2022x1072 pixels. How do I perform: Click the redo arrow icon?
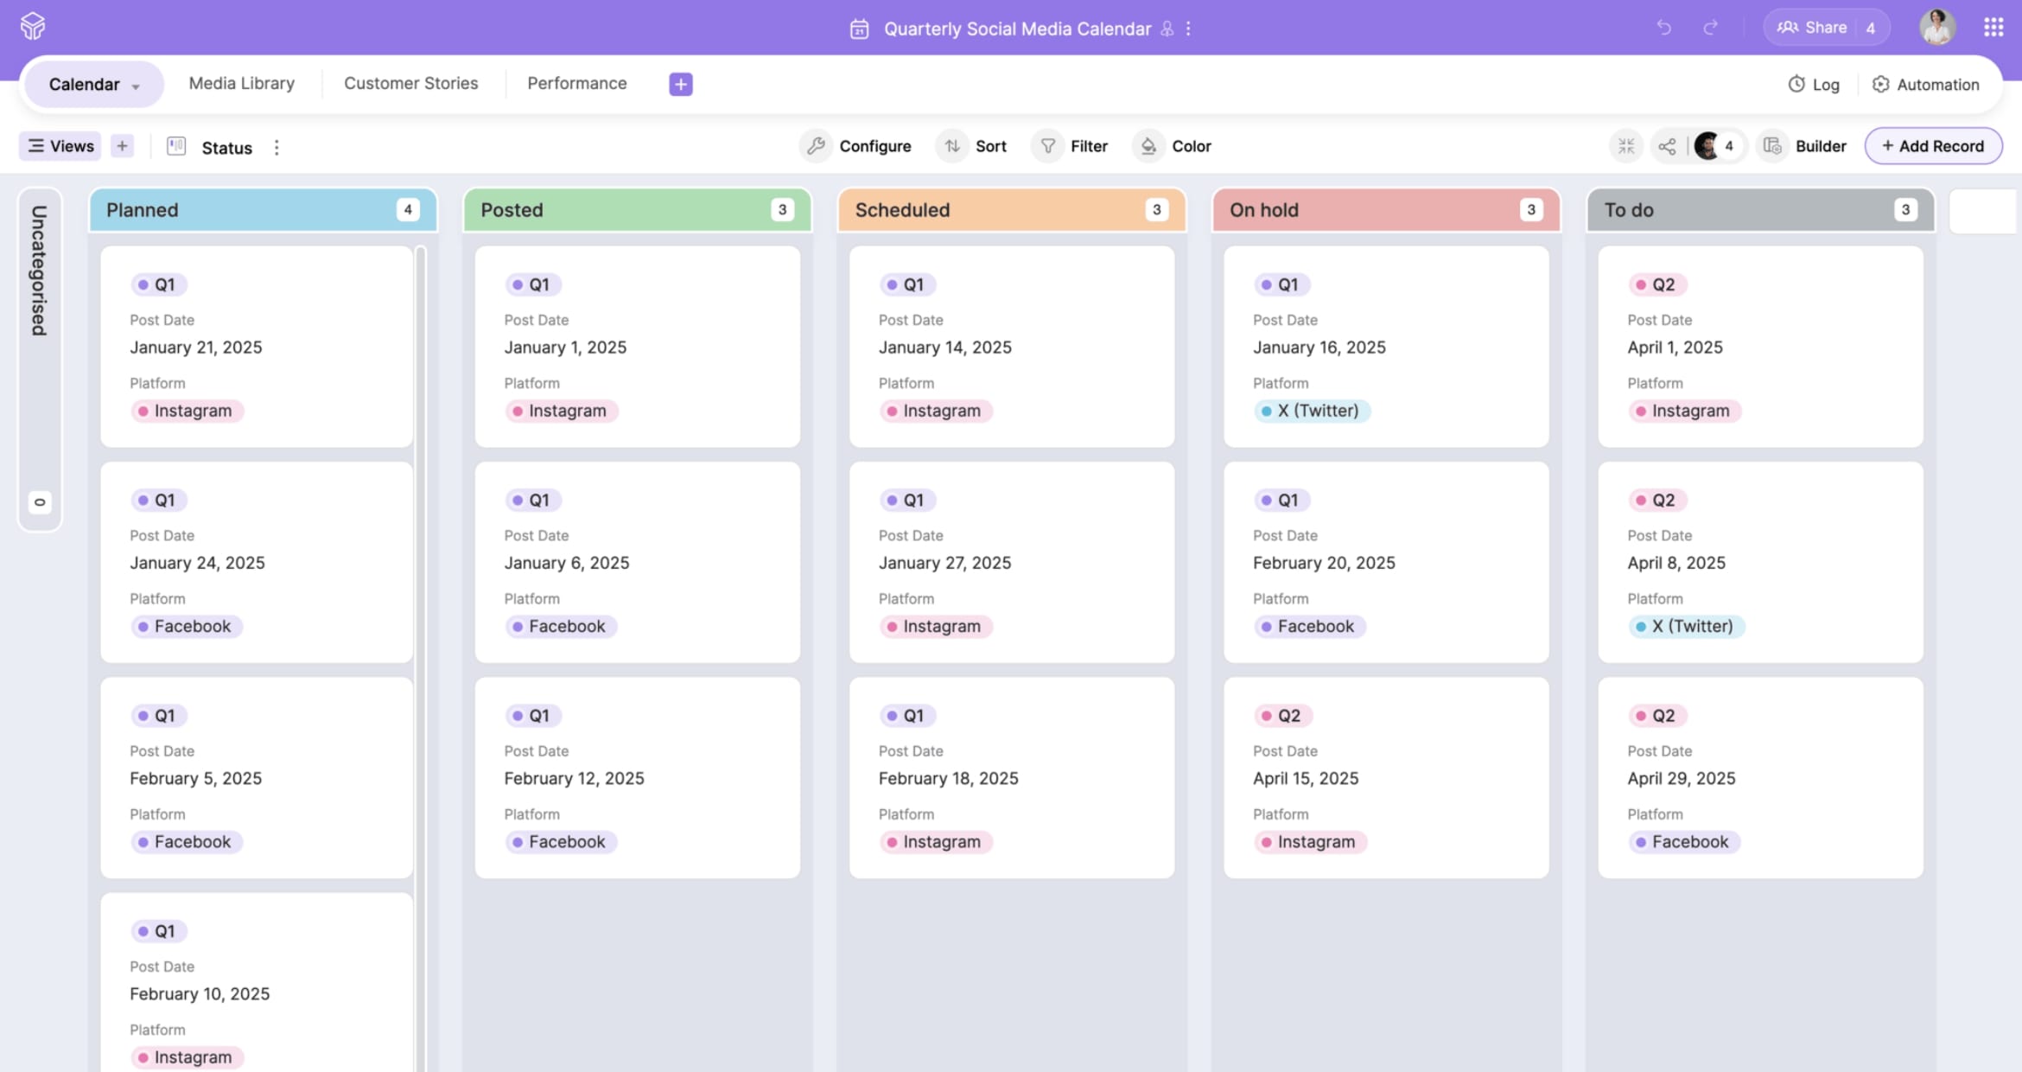(x=1710, y=28)
